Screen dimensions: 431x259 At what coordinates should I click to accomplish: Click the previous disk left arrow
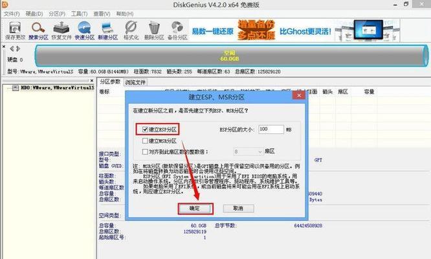(x=12, y=49)
